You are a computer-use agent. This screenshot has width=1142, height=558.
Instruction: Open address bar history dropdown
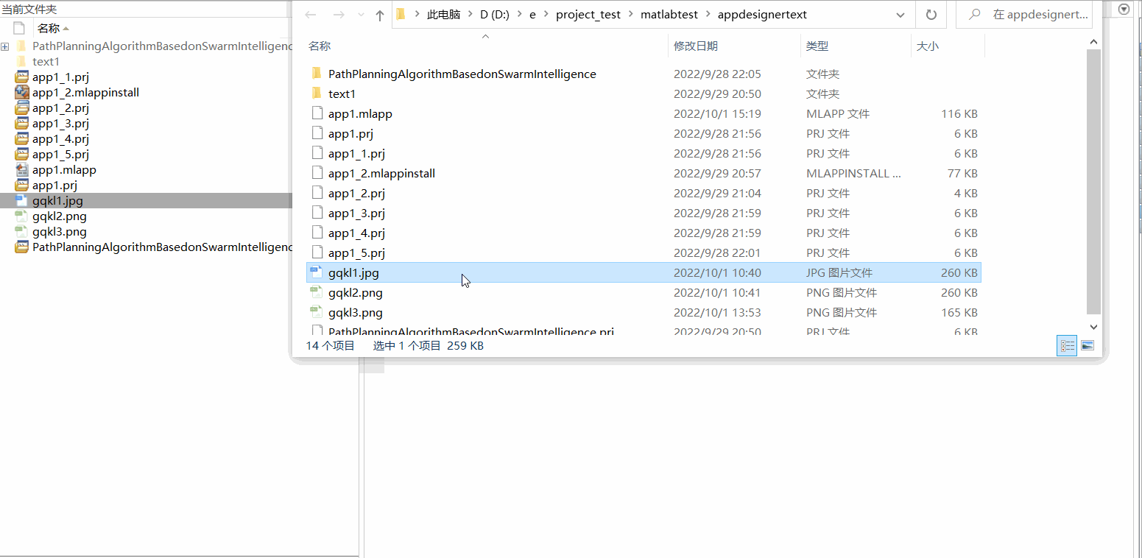(900, 15)
